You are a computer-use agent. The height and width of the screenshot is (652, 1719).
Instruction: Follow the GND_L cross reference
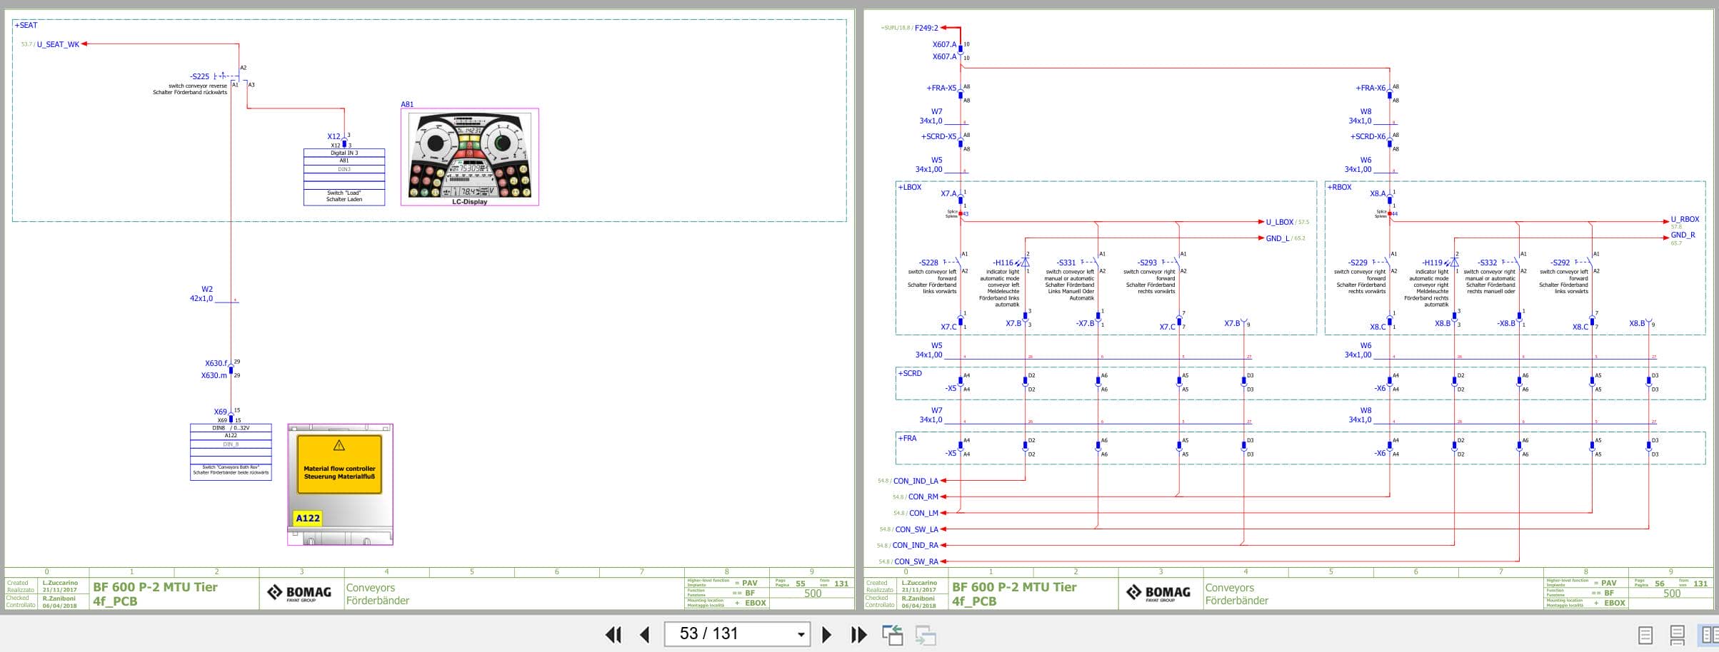1278,238
